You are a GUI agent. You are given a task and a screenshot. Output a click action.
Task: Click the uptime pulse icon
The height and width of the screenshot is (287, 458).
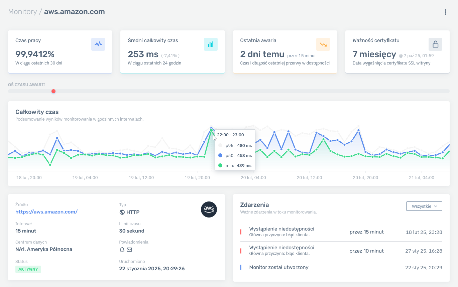click(x=98, y=44)
